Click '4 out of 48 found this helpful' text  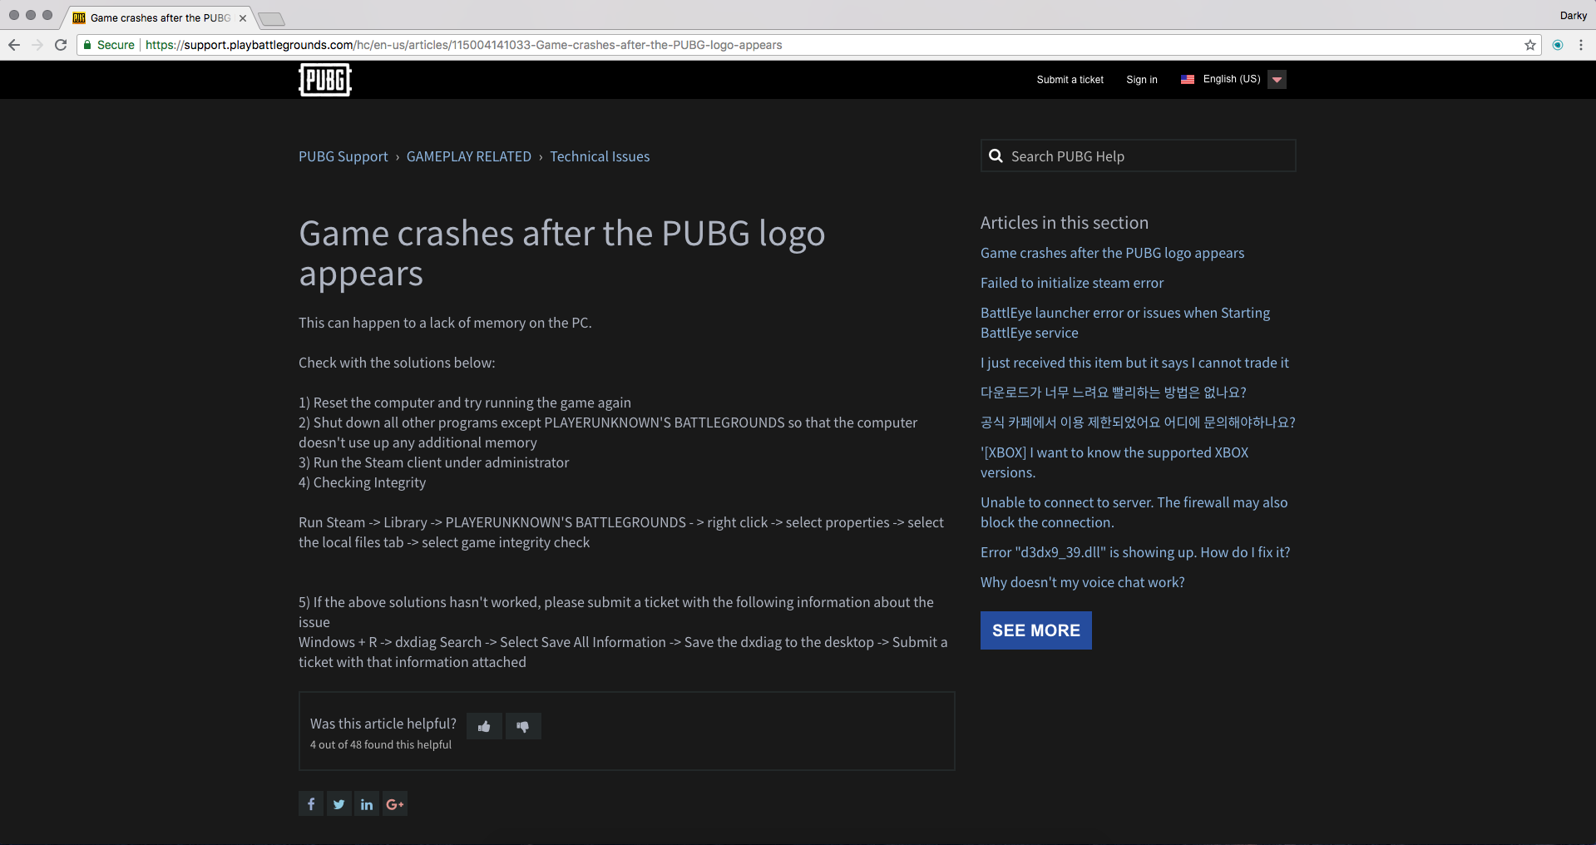381,744
